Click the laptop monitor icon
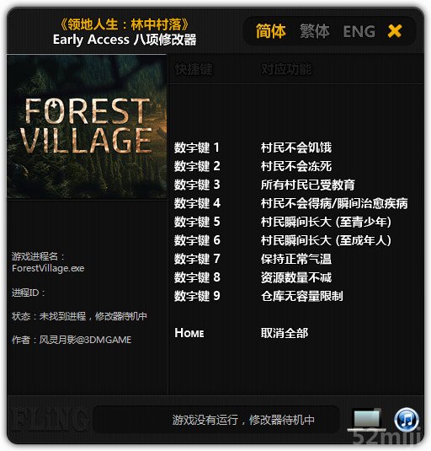 [367, 420]
